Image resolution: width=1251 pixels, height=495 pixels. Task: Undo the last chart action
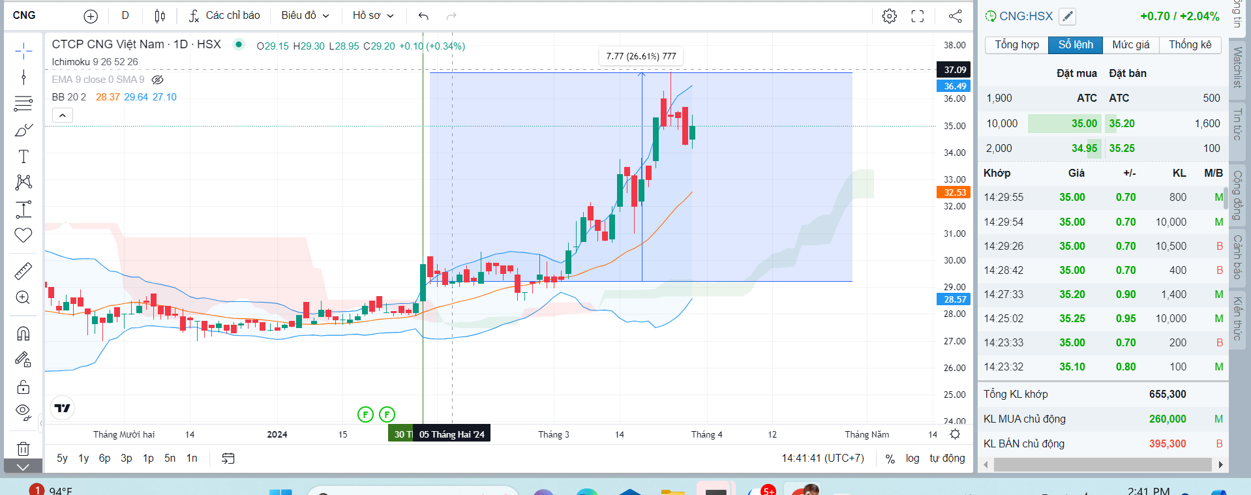[x=423, y=16]
